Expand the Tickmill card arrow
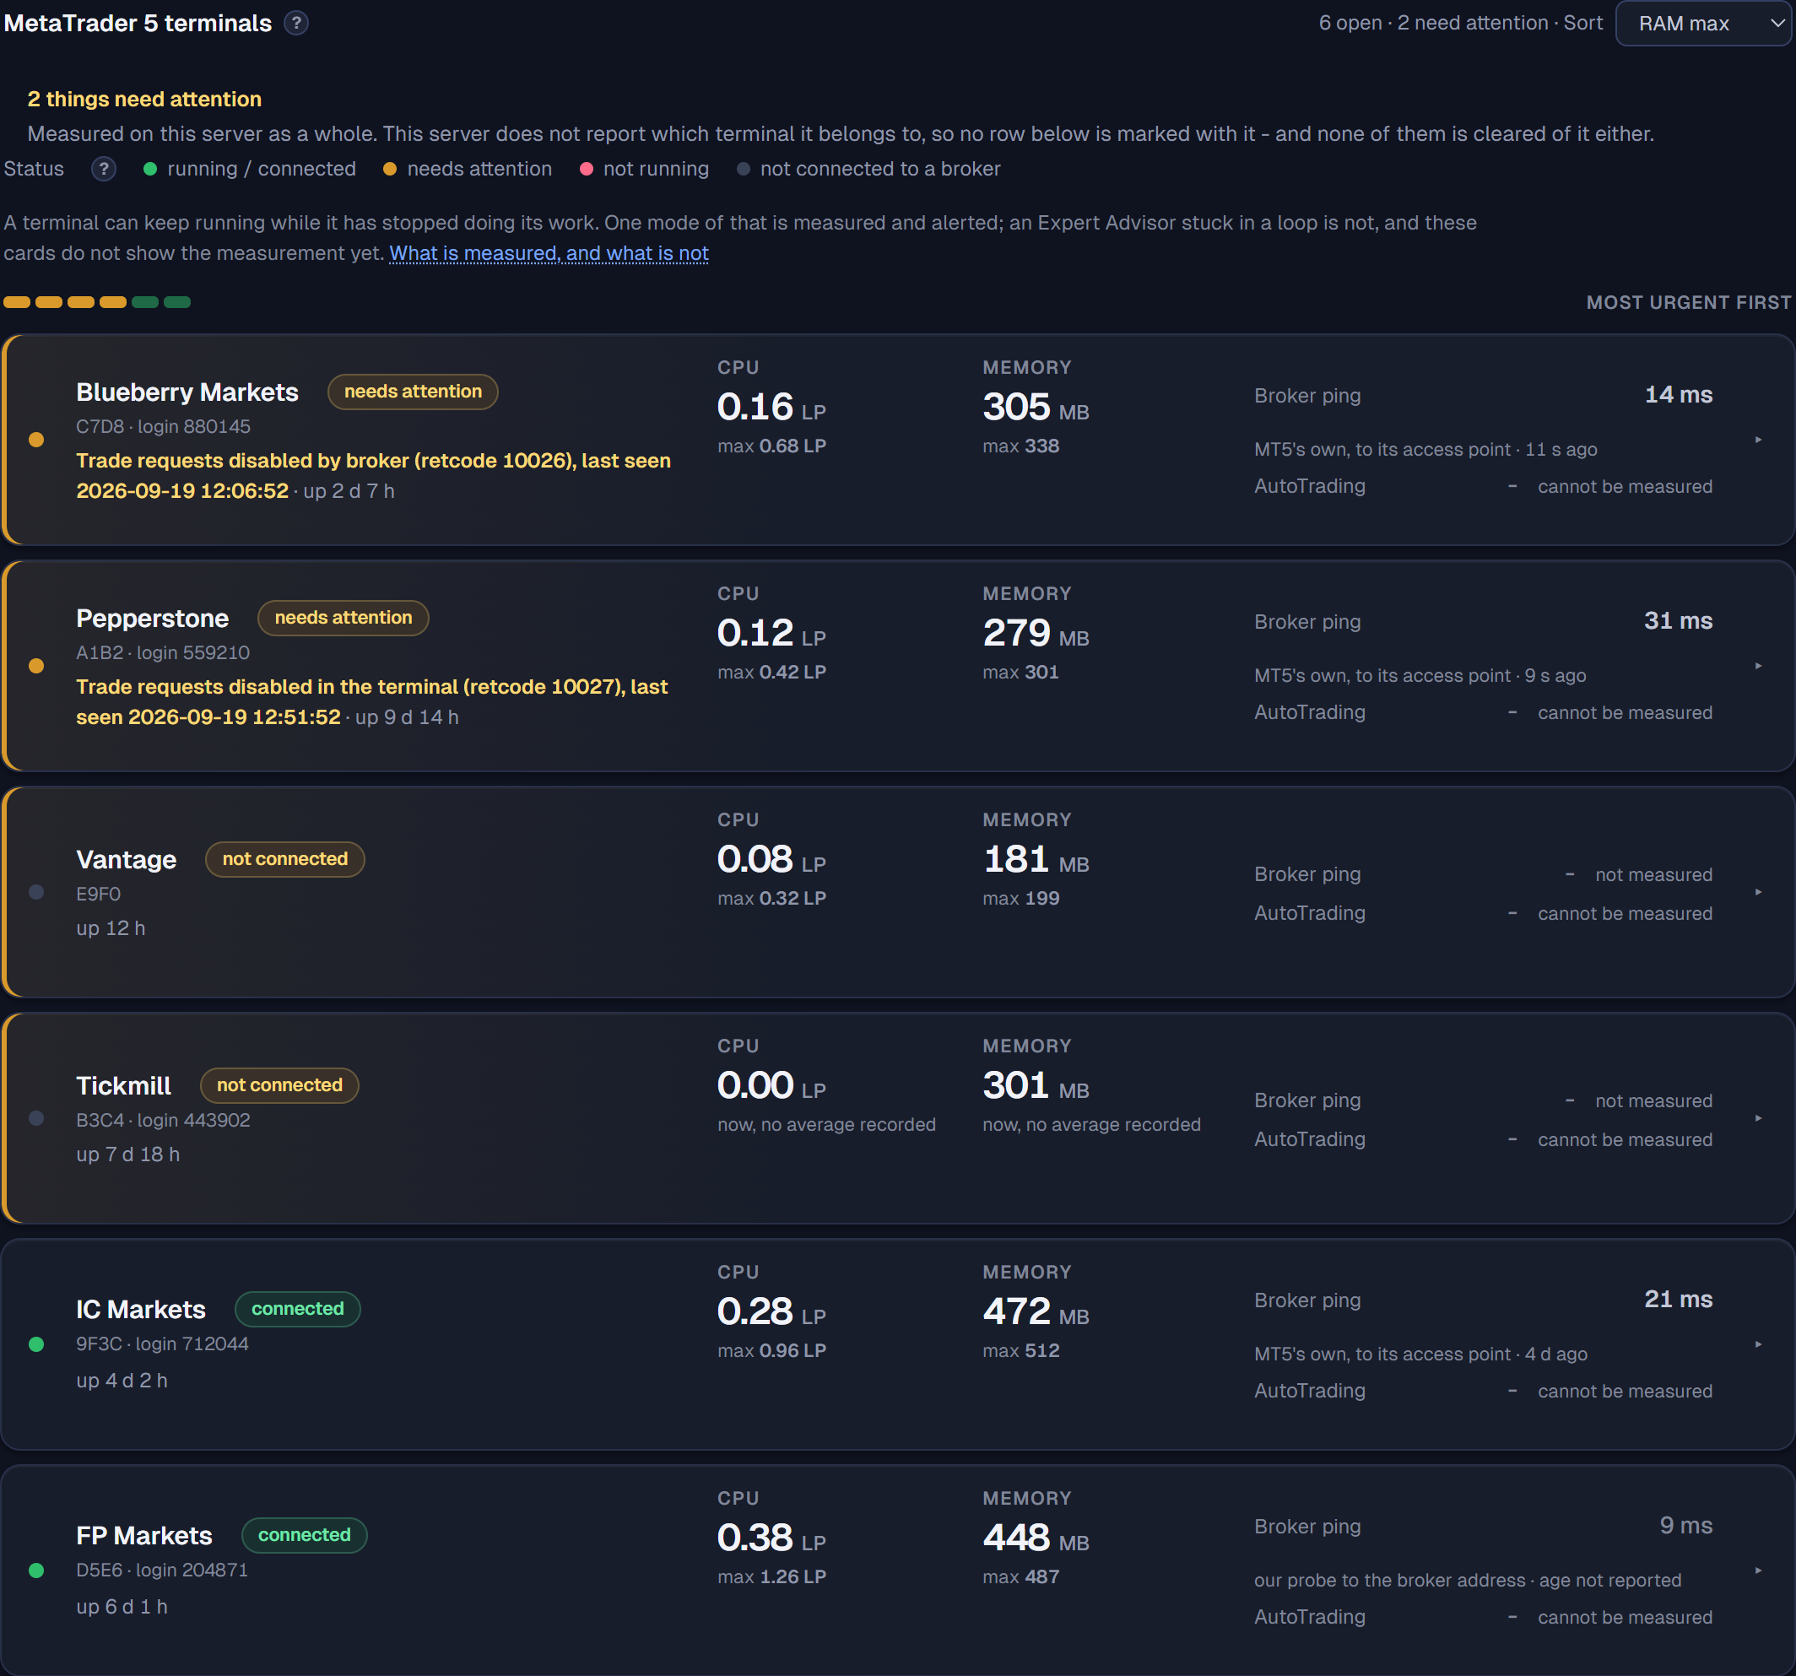Viewport: 1796px width, 1676px height. point(1758,1118)
